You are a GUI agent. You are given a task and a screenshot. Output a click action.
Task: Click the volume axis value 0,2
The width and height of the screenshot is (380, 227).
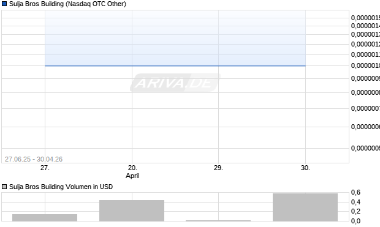pos(355,211)
